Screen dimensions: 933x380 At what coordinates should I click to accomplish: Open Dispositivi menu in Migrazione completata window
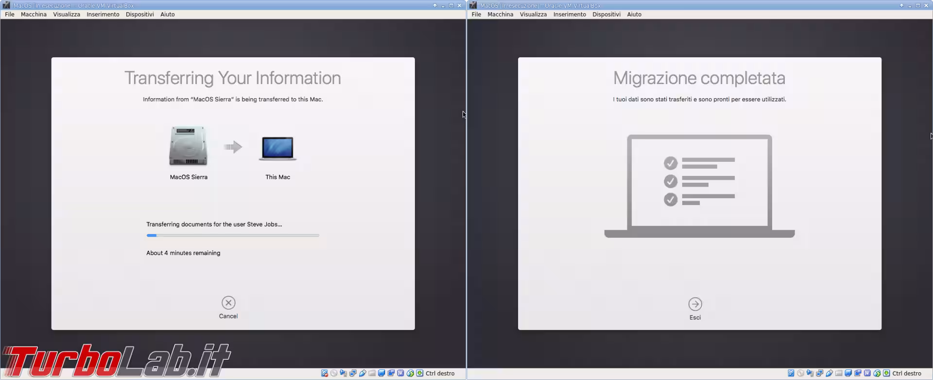pyautogui.click(x=606, y=14)
